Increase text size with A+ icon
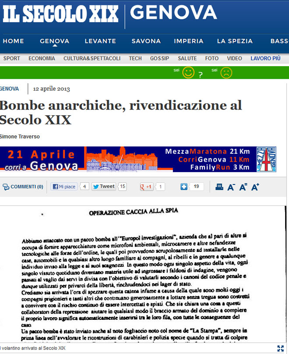The image size is (289, 354). tap(255, 187)
